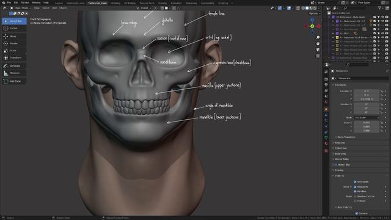This screenshot has width=391, height=220.
Task: Open outliner filter funnel dropdown
Action: point(381,8)
